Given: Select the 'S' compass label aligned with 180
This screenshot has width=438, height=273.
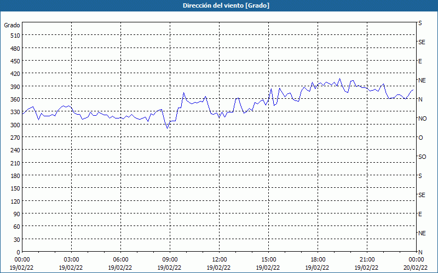Looking at the screenshot, I should point(420,176).
